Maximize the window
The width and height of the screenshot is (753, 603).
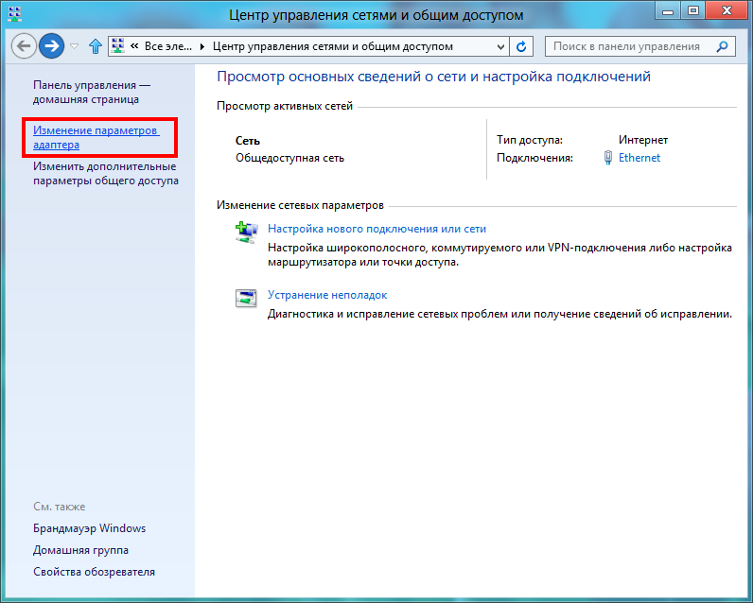tap(693, 11)
